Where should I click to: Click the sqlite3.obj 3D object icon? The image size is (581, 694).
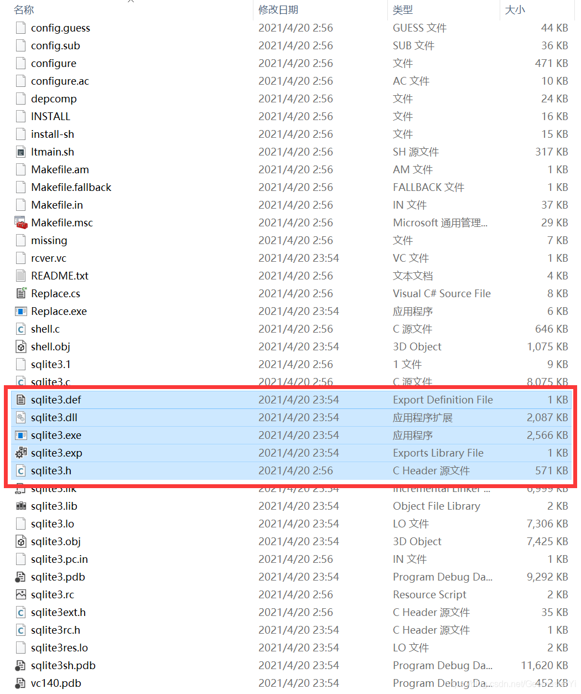pyautogui.click(x=21, y=541)
